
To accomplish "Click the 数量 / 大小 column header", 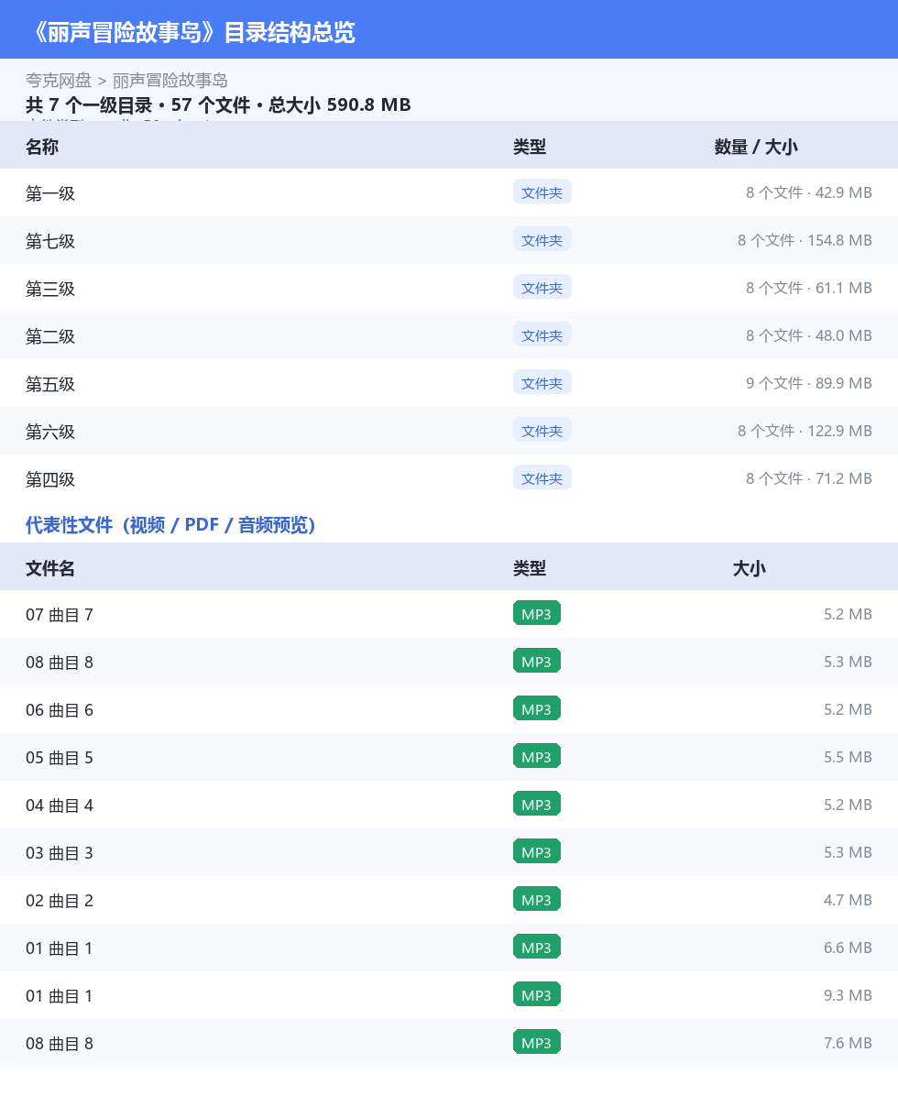I will tap(755, 146).
